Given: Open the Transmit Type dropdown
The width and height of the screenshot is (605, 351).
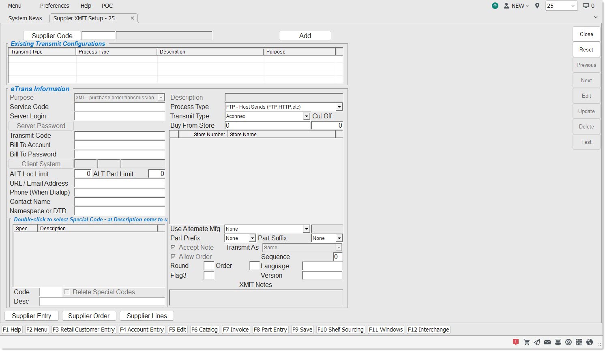Looking at the screenshot, I should 307,116.
